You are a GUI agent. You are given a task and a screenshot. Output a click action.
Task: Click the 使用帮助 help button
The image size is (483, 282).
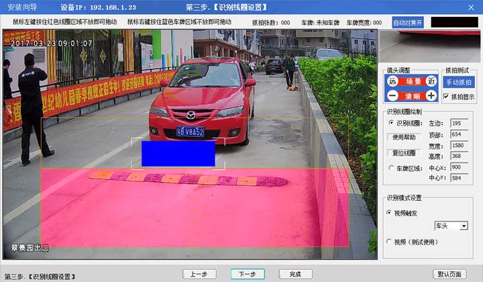pos(405,138)
